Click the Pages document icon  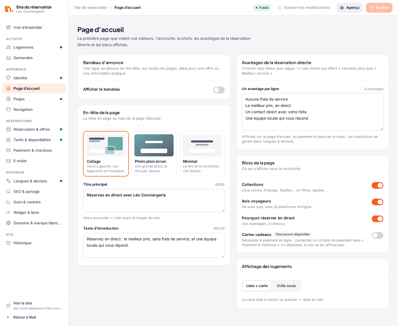9,99
